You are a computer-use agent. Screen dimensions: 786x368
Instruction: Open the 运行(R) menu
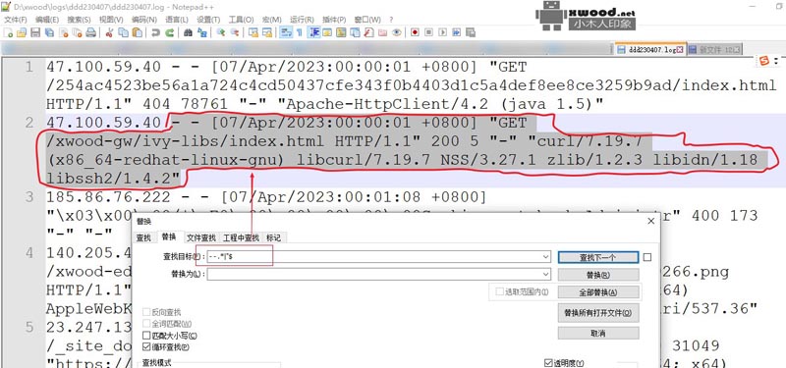[302, 20]
